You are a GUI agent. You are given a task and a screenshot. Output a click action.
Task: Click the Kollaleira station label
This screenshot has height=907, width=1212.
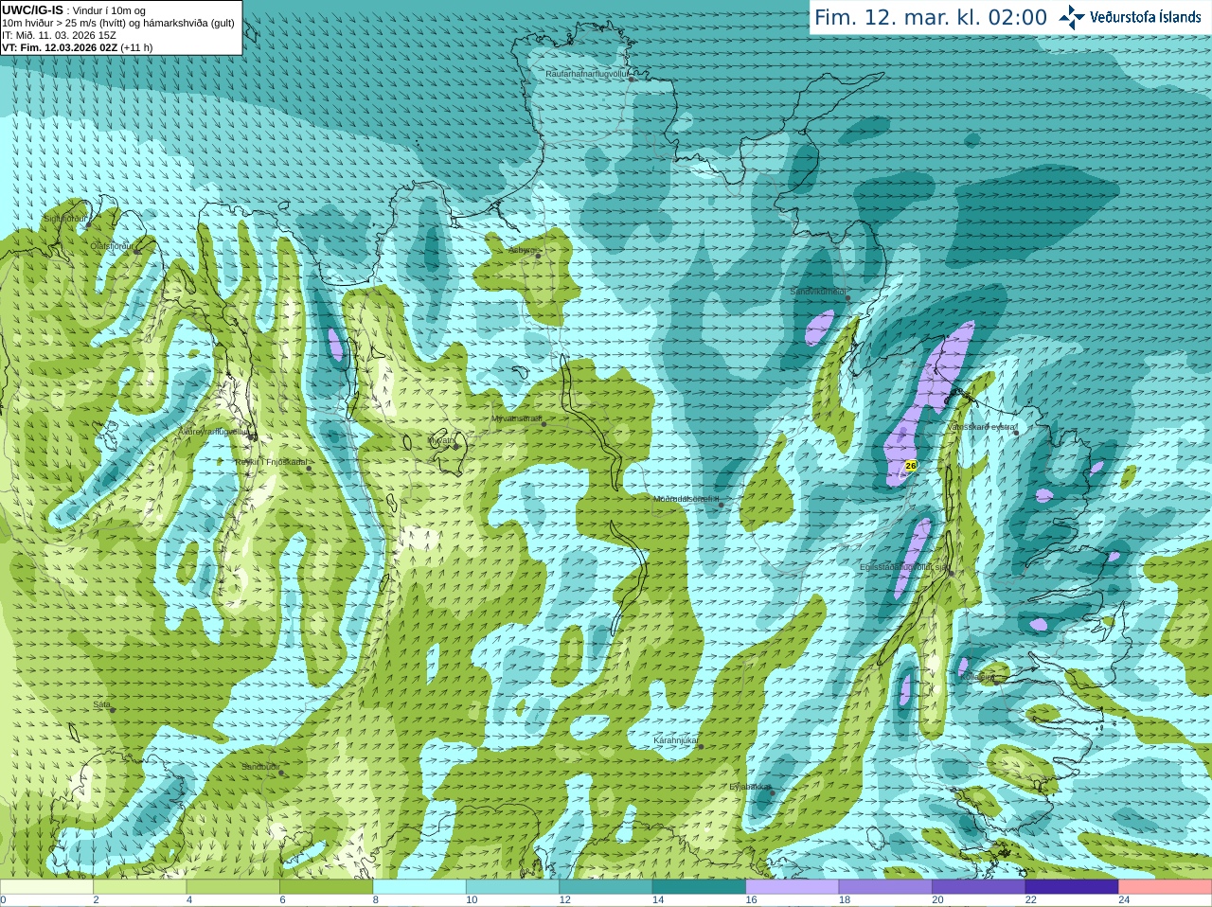tap(977, 678)
